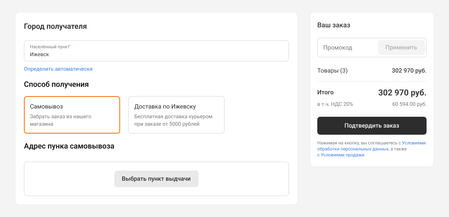This screenshot has width=449, height=217.
Task: Focus the Населённый пункт field with Ижевск
Action: (x=156, y=51)
